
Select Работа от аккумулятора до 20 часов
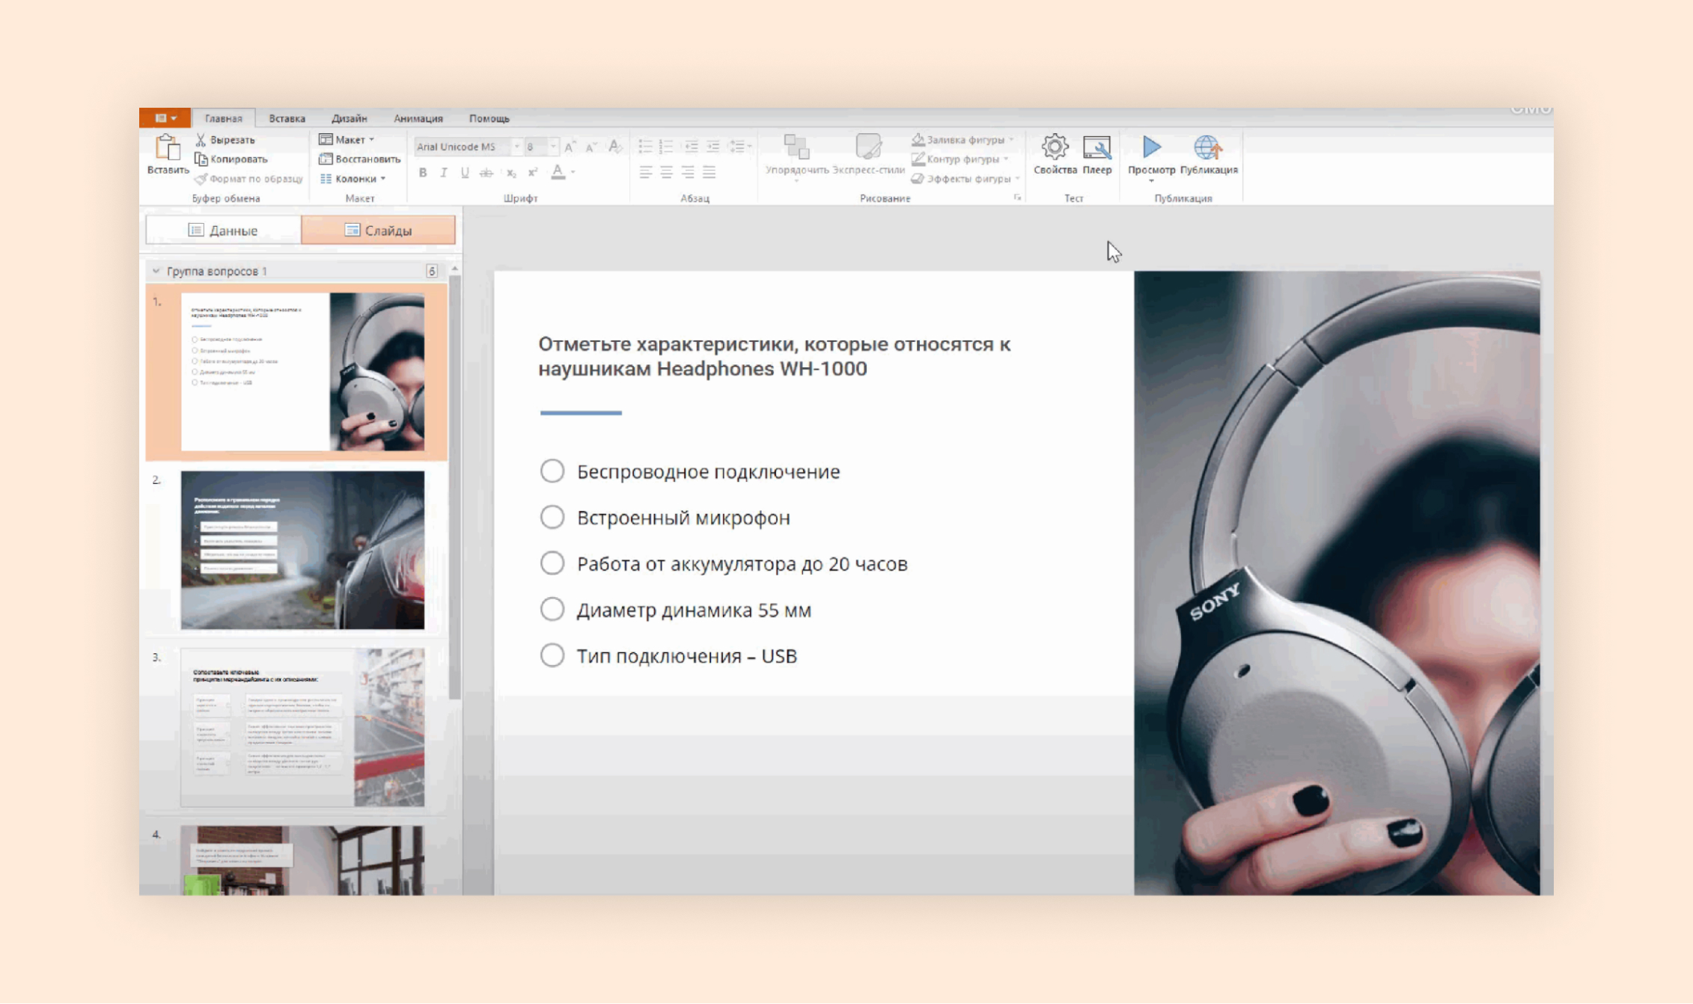(552, 563)
